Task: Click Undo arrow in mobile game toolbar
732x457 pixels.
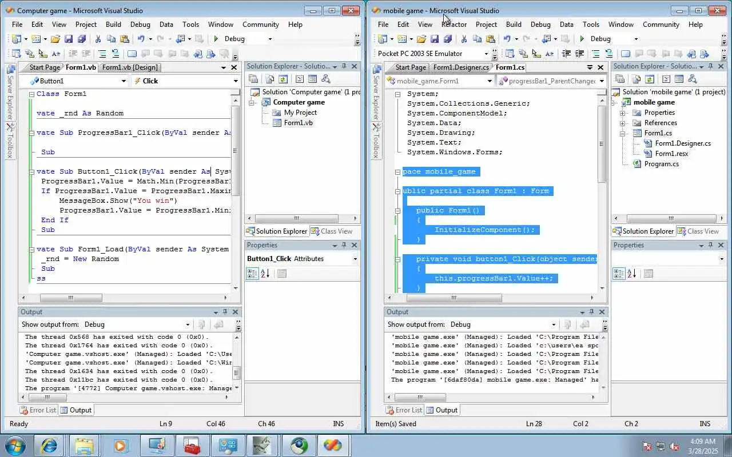Action: point(507,39)
